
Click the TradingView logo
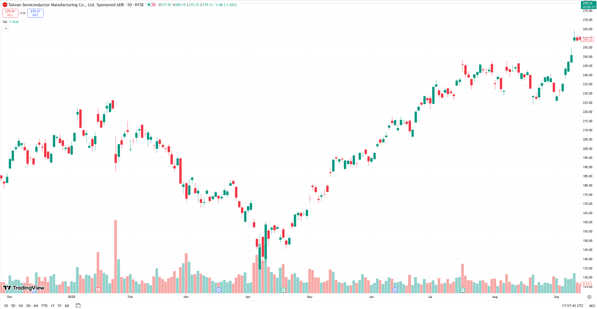(x=24, y=288)
